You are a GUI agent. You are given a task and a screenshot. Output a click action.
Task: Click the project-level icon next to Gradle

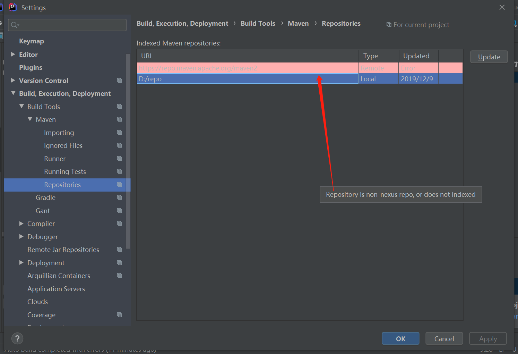(120, 197)
